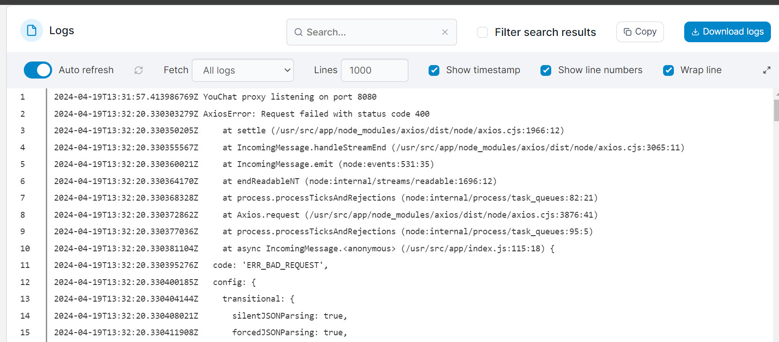This screenshot has height=342, width=779.
Task: Open the All logs fetch dropdown
Action: pos(243,70)
